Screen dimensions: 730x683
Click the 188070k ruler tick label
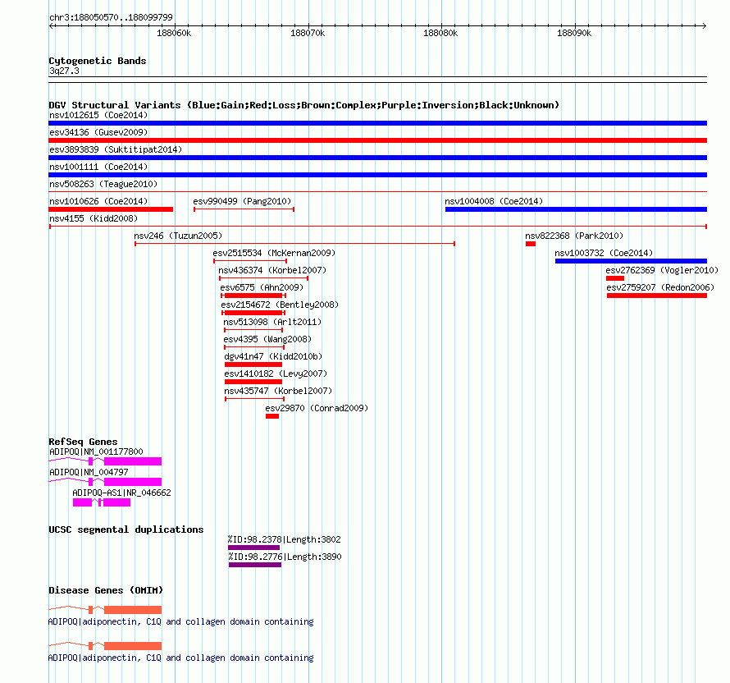point(308,33)
